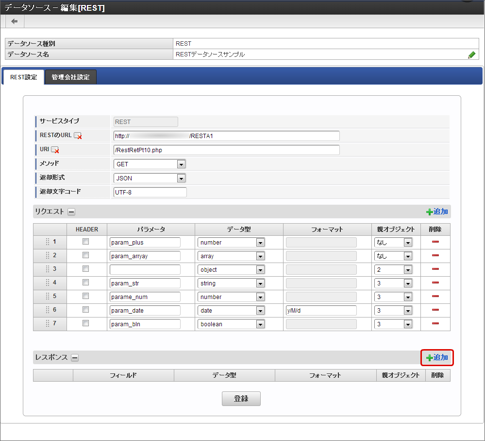Check HEADER checkbox for param_bln row
Viewport: 485px width, 441px height.
86,323
